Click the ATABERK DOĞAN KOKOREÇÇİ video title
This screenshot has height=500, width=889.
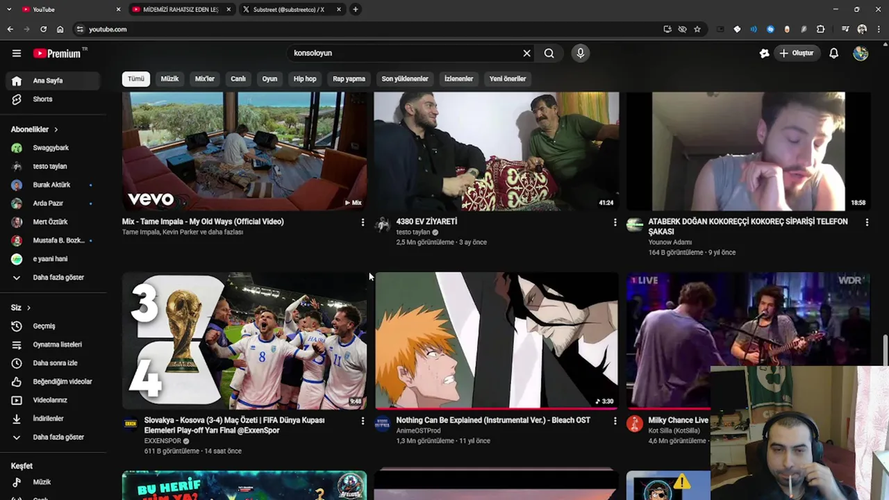click(x=748, y=226)
